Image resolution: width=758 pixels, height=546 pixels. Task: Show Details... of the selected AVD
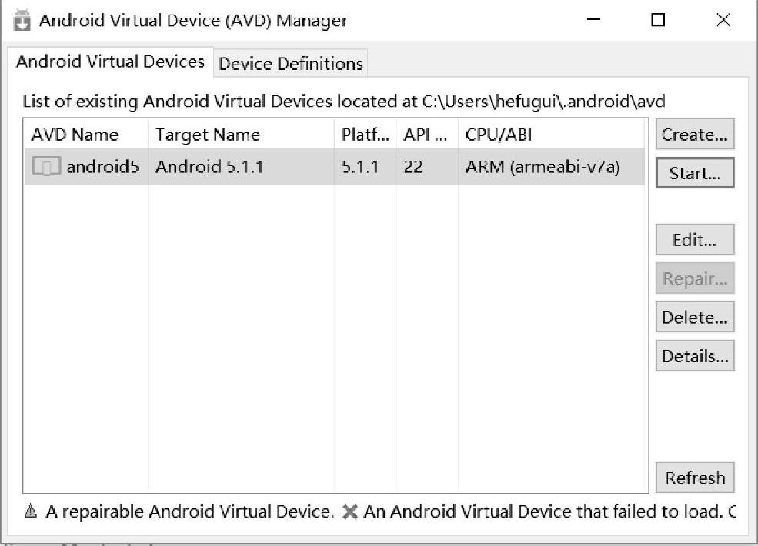click(695, 356)
